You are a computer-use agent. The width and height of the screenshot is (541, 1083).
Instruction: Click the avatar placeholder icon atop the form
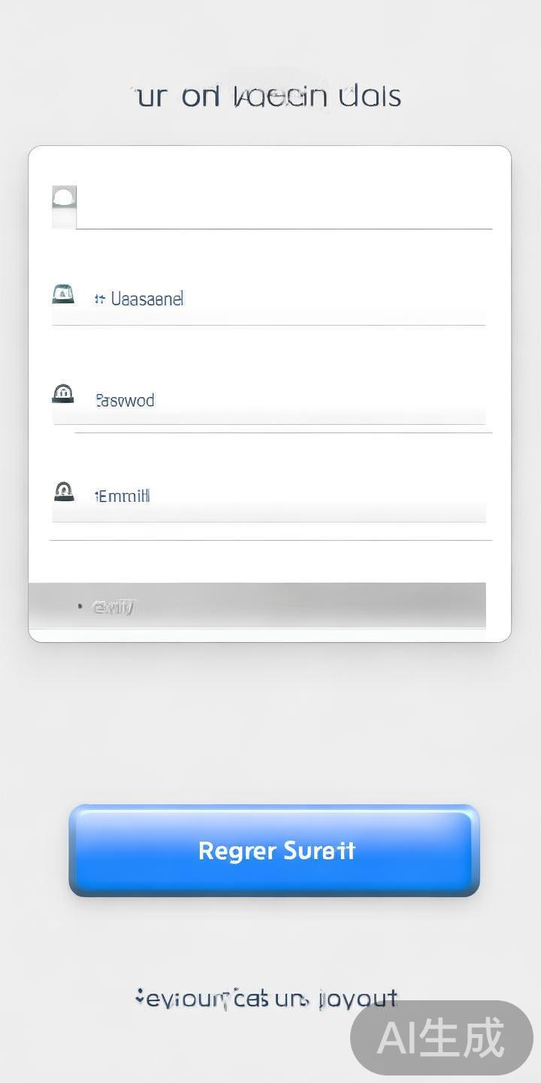(x=64, y=199)
